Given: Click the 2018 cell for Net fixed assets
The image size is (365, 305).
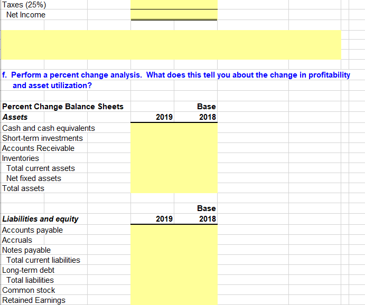Looking at the screenshot, I should point(196,178).
